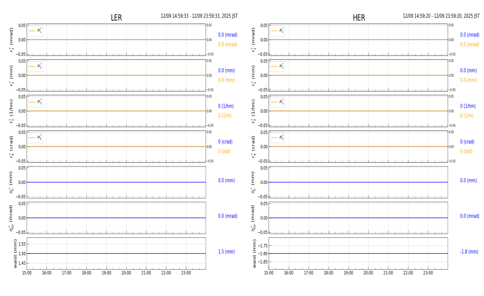Screen dimensions: 484x296
Task: Click the ∂r1* legend in HER panel
Action: [277, 31]
